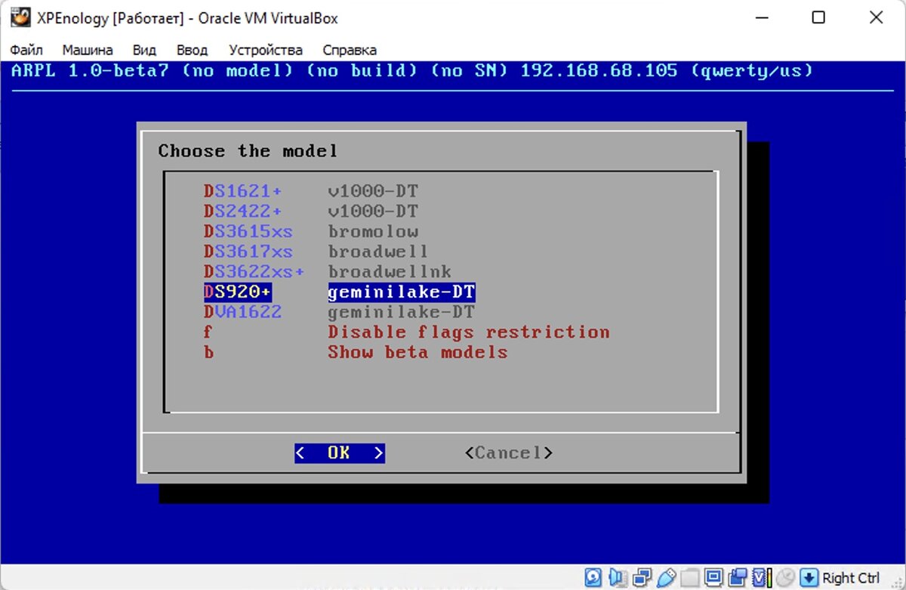Screen dimensions: 906x590
Task: Open the Устройства menu
Action: click(x=266, y=51)
